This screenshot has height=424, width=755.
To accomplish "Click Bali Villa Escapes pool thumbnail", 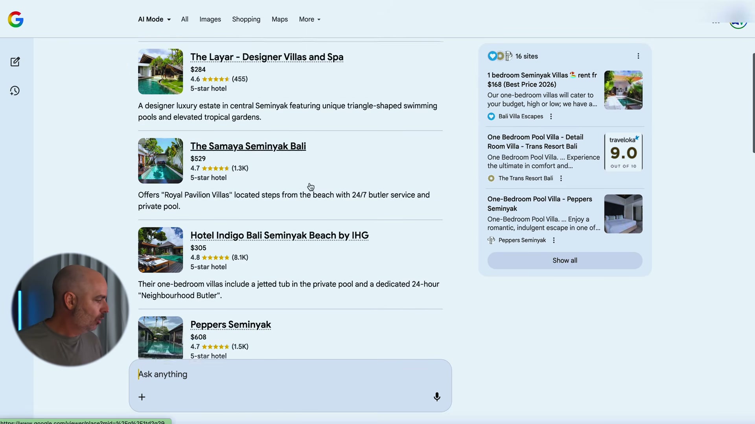I will 623,90.
